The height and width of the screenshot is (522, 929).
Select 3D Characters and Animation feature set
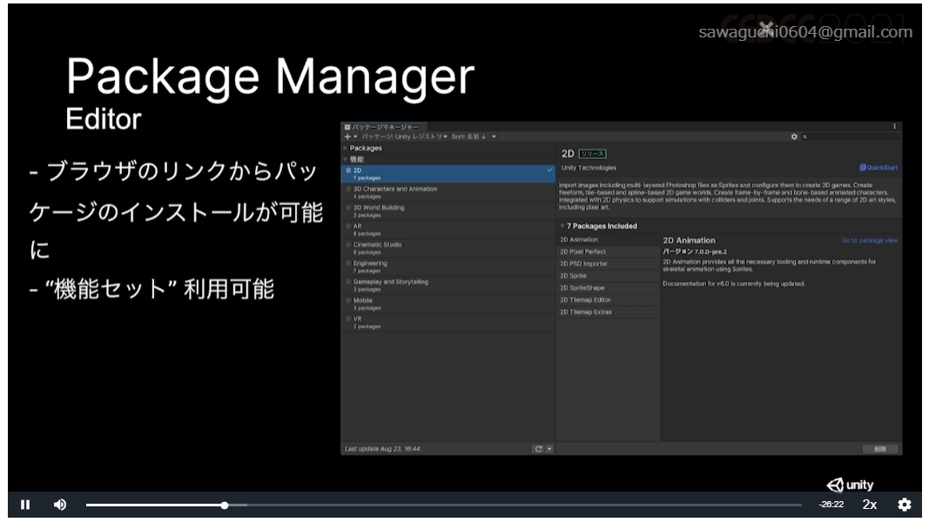point(448,192)
